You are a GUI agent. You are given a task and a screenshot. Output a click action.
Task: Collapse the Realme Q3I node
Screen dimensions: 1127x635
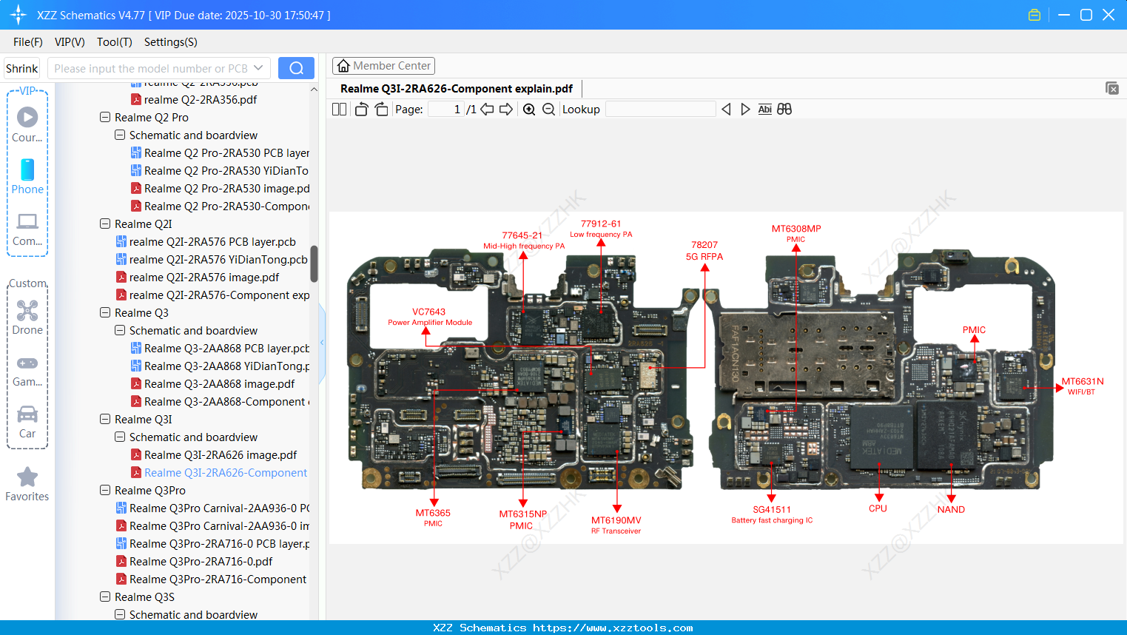pyautogui.click(x=105, y=420)
